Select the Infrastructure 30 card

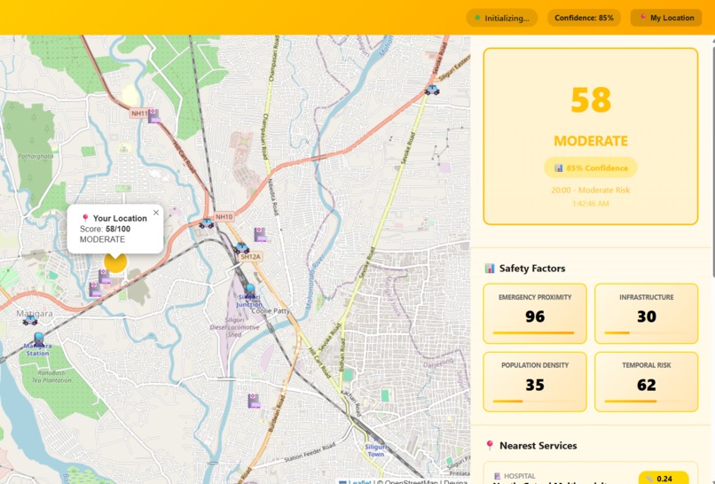[x=646, y=314]
